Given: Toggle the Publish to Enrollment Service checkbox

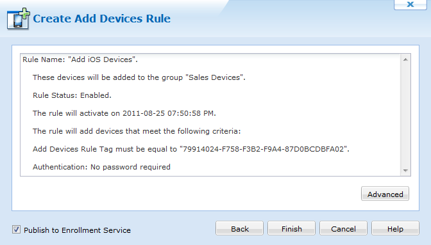Looking at the screenshot, I should coord(16,230).
